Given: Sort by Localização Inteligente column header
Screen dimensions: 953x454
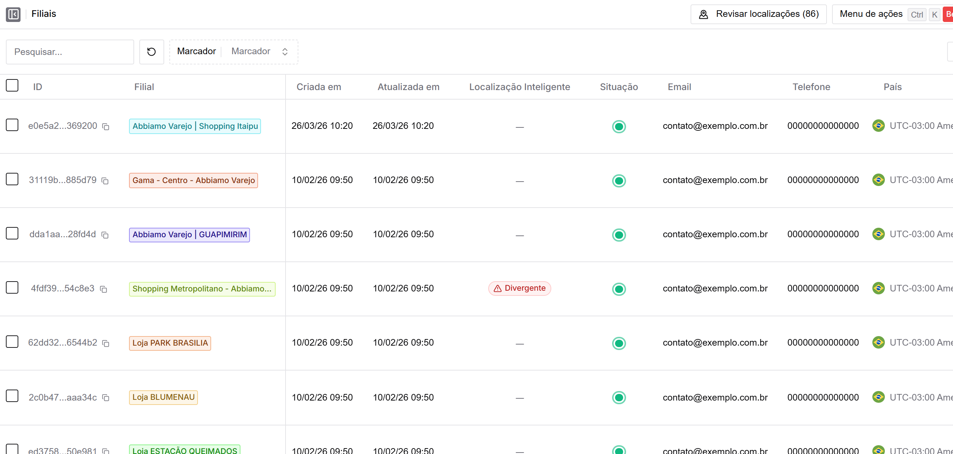Looking at the screenshot, I should pos(519,87).
